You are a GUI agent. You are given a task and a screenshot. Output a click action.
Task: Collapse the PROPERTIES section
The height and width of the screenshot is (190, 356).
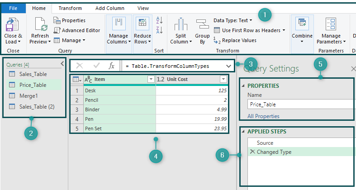243,86
